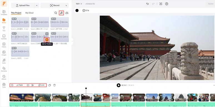Delete selected item using timeline trash icon
The height and width of the screenshot is (107, 215).
(x=54, y=85)
